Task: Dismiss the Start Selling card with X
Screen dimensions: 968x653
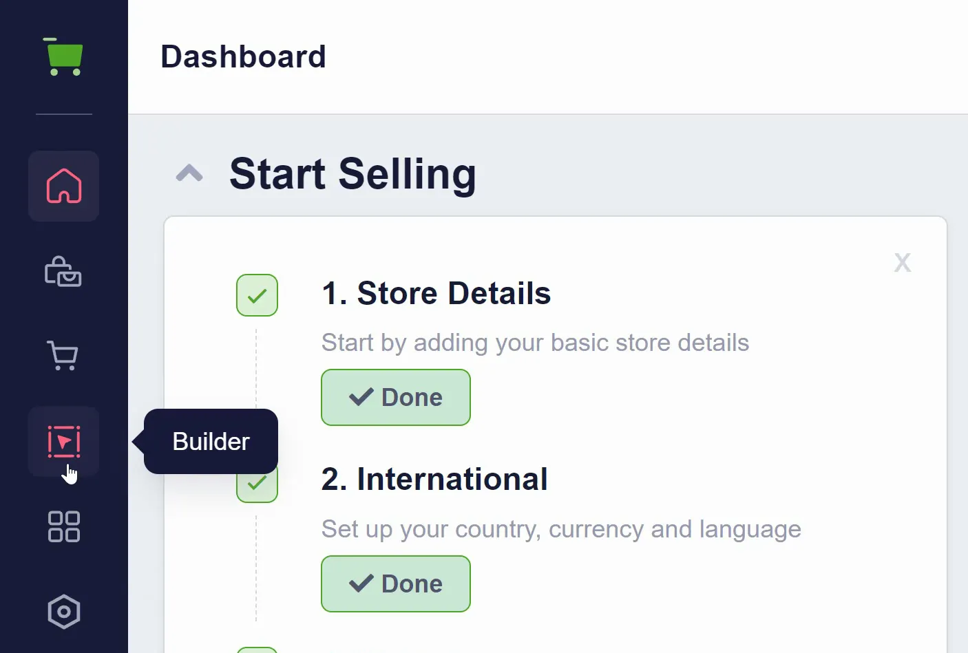Action: click(903, 262)
